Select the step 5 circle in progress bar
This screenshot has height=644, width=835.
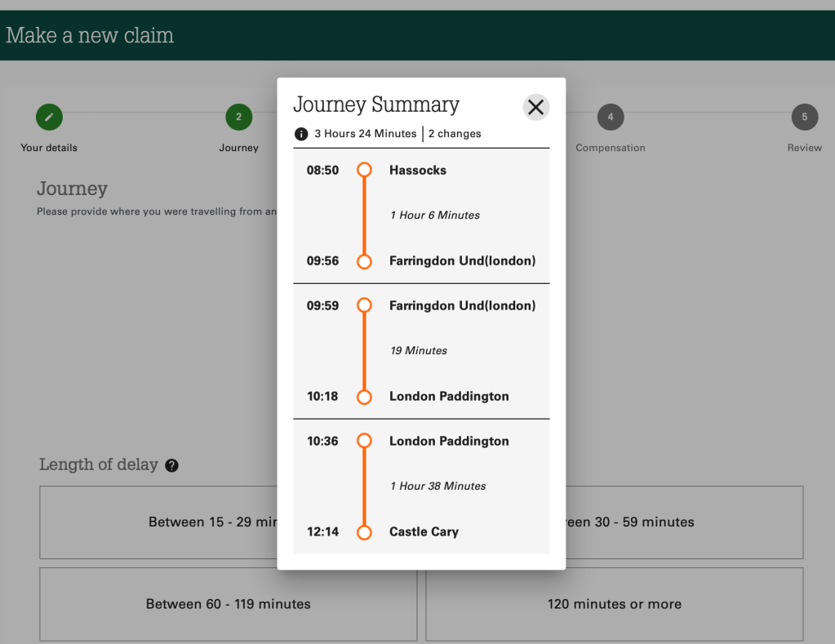[x=805, y=118]
